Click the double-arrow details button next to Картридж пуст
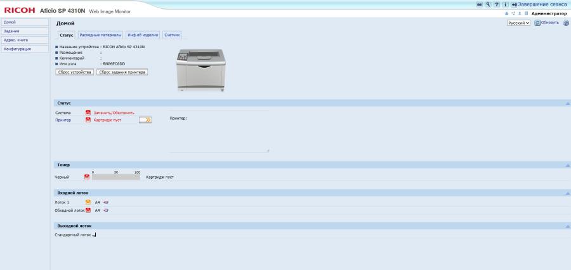The height and width of the screenshot is (270, 571). [x=145, y=120]
